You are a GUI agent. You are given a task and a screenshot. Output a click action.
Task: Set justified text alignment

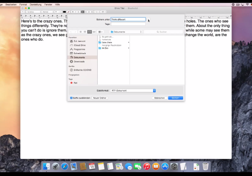[92, 12]
